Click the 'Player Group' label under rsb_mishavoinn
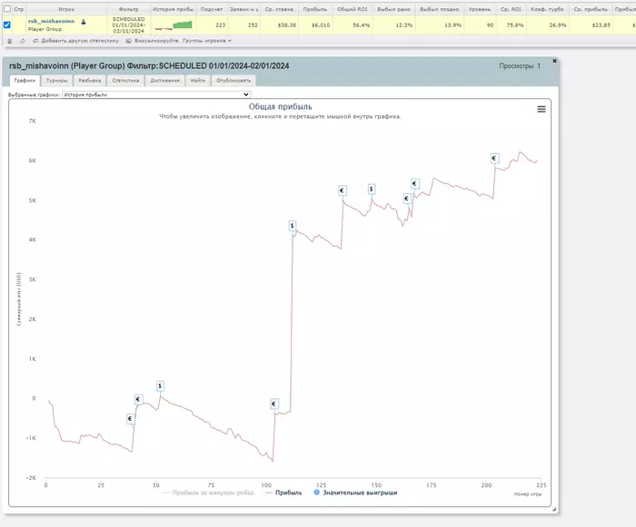 (x=45, y=29)
